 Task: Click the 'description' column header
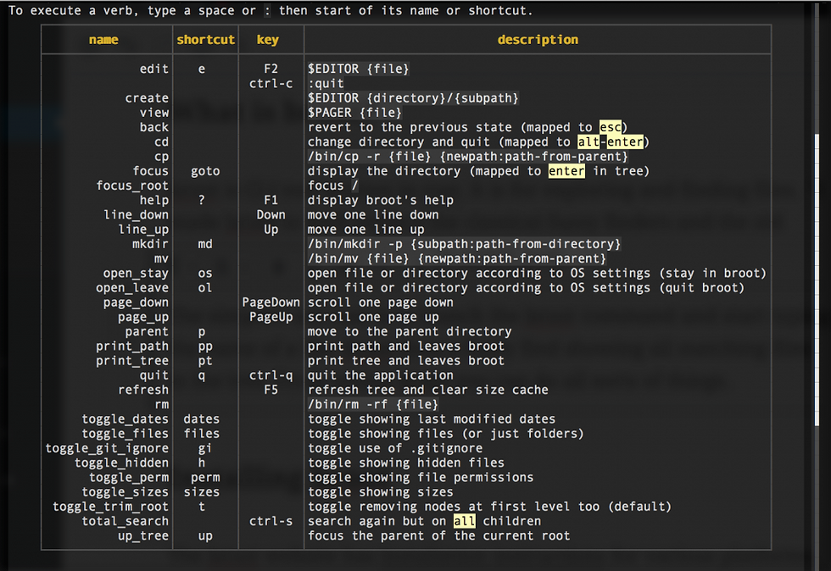pos(538,40)
